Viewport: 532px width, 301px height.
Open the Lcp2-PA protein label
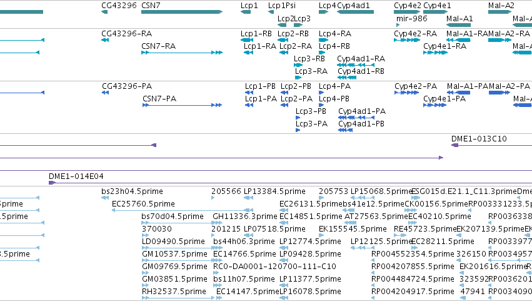296,99
